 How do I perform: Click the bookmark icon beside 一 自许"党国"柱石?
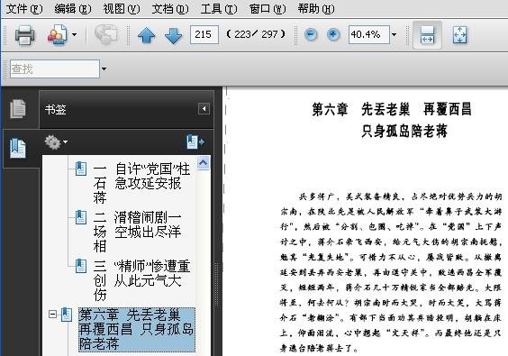tap(81, 169)
